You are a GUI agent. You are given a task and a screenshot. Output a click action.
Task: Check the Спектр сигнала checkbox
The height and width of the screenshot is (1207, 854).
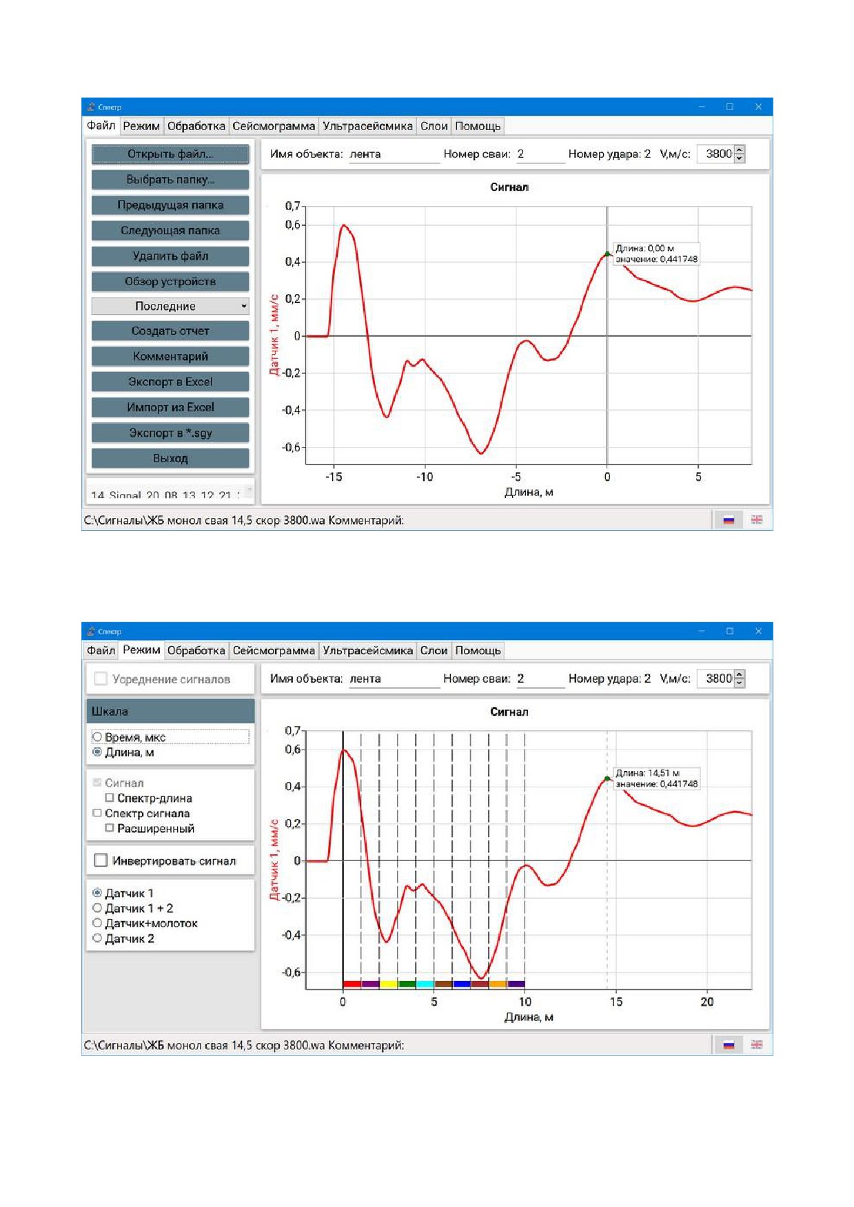tap(97, 813)
